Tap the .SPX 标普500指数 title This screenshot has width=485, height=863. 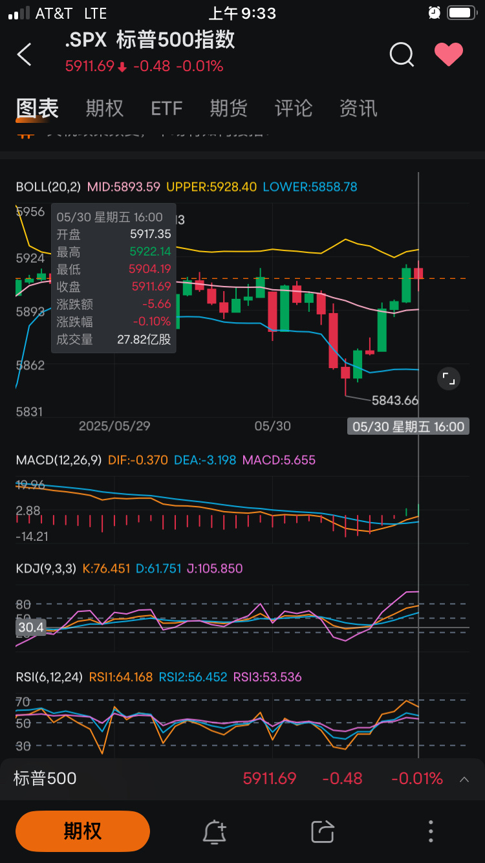[150, 40]
